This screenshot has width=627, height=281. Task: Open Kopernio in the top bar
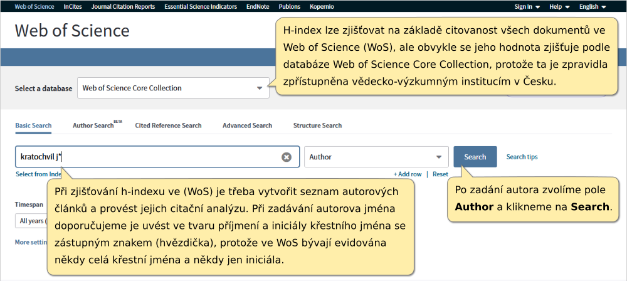[x=322, y=6]
